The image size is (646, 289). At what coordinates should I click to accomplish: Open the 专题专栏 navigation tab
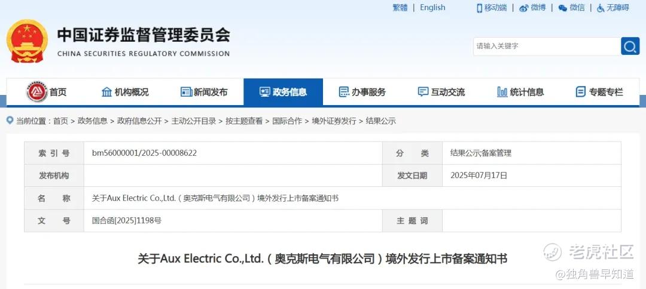[x=599, y=92]
